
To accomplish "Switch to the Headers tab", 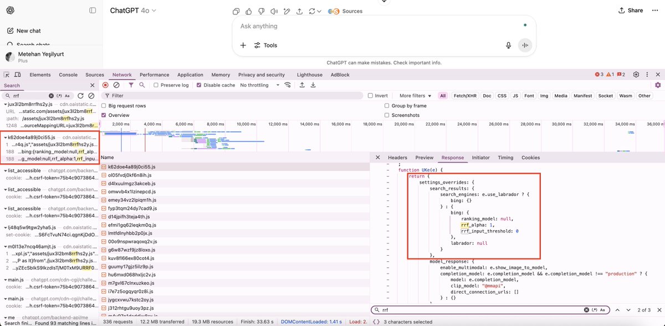I will 397,157.
